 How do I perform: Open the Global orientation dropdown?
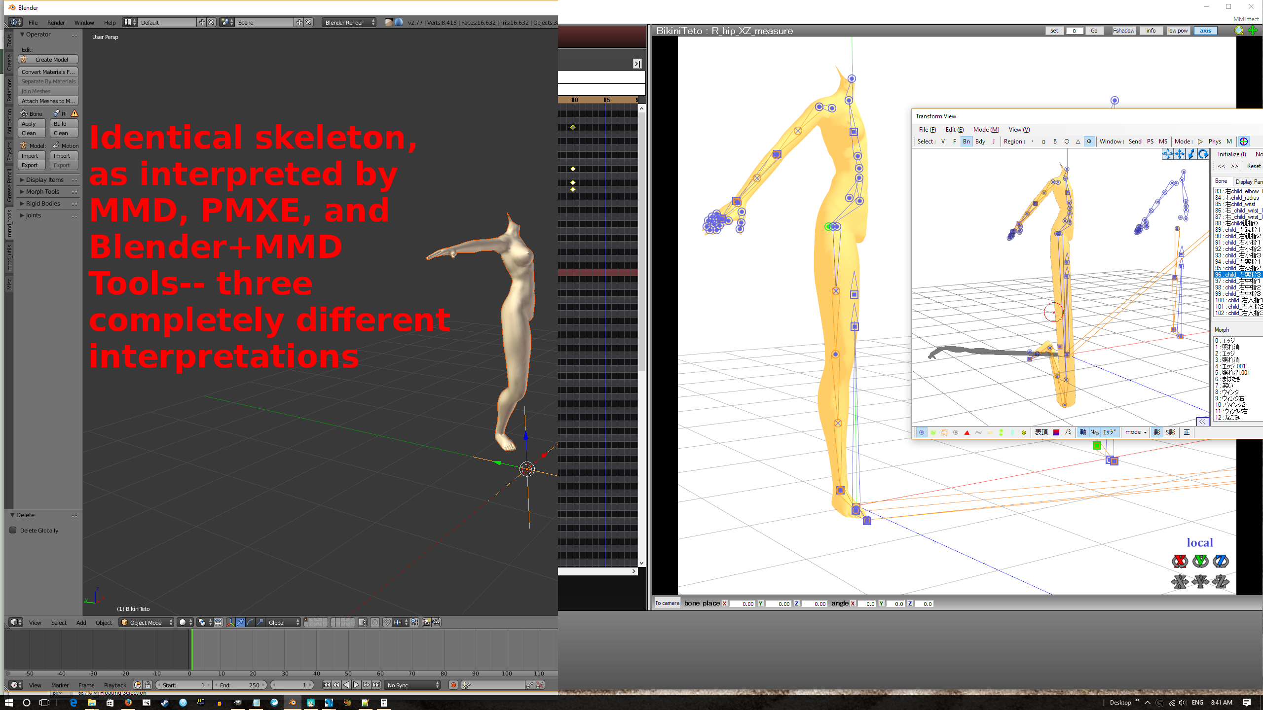coord(284,622)
